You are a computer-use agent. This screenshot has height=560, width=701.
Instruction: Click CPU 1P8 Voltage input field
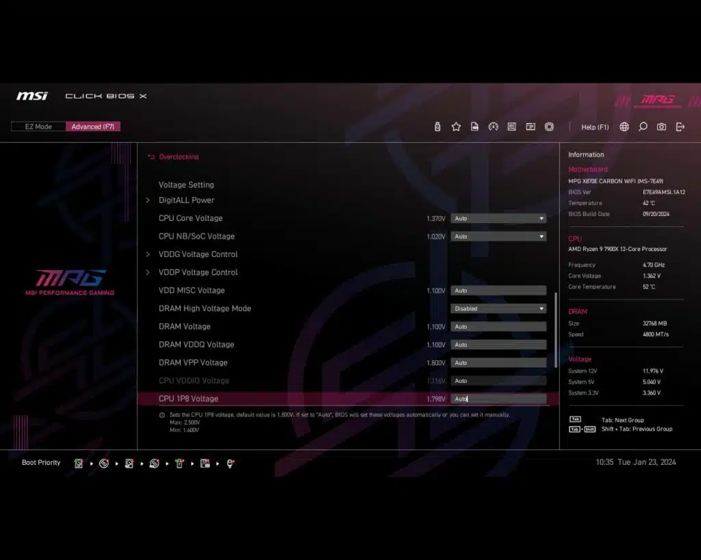[498, 399]
